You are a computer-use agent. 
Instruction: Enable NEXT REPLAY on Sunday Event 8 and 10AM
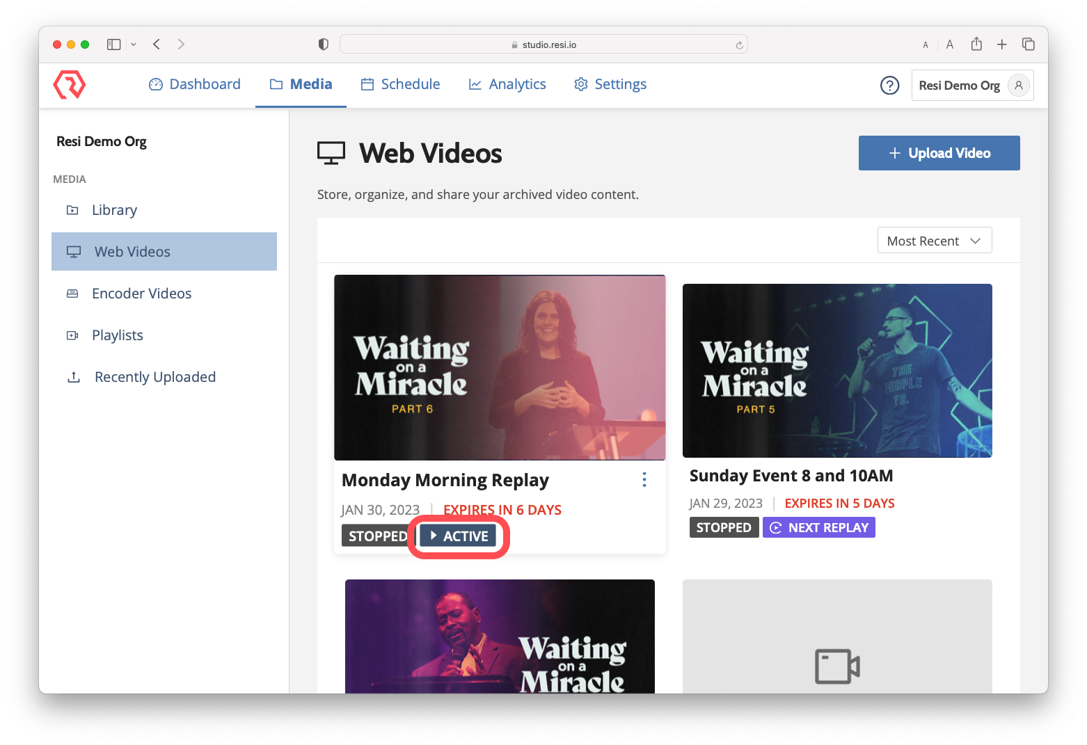click(x=818, y=527)
